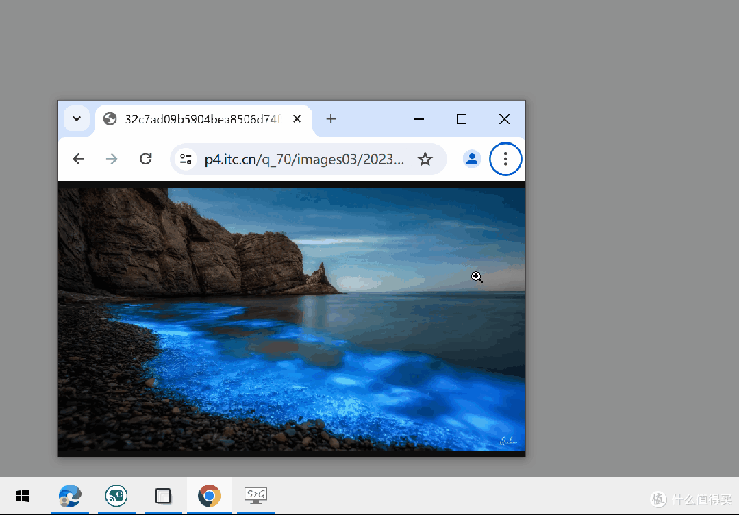
Task: Reload the current page
Action: pyautogui.click(x=146, y=159)
